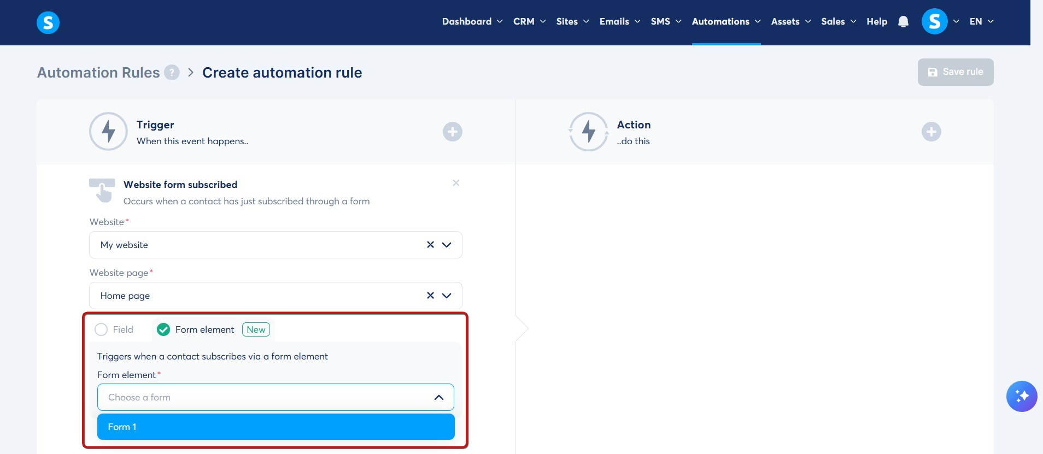This screenshot has height=454, width=1043.
Task: Click the Systeme logo in top-left
Action: tap(48, 22)
